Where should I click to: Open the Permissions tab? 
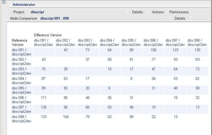pyautogui.click(x=179, y=12)
